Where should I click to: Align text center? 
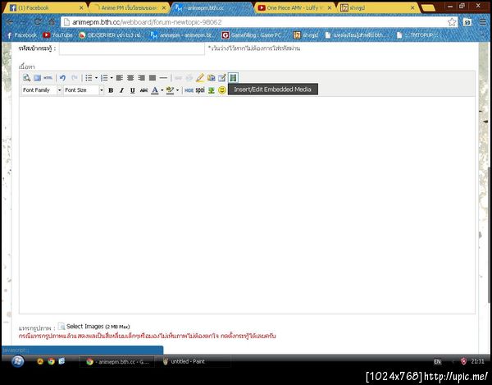point(130,78)
